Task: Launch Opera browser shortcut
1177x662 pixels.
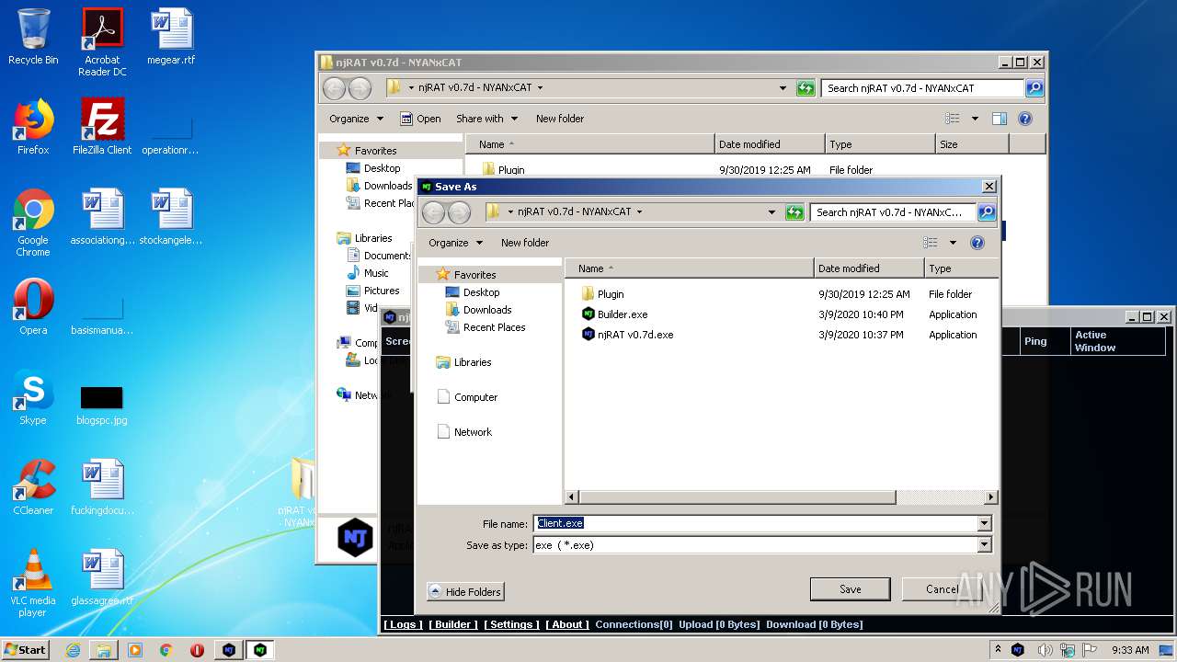Action: (33, 307)
